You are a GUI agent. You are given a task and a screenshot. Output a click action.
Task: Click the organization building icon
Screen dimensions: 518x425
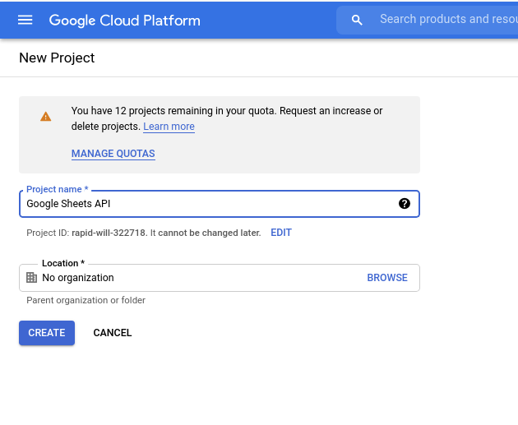[x=32, y=277]
